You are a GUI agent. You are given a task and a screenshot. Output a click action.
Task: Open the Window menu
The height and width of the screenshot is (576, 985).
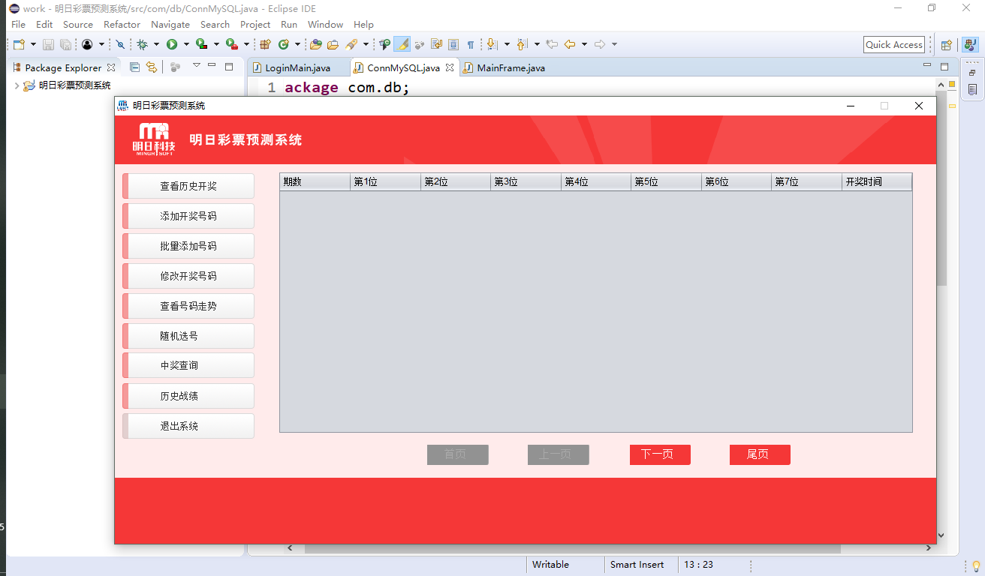pos(325,25)
